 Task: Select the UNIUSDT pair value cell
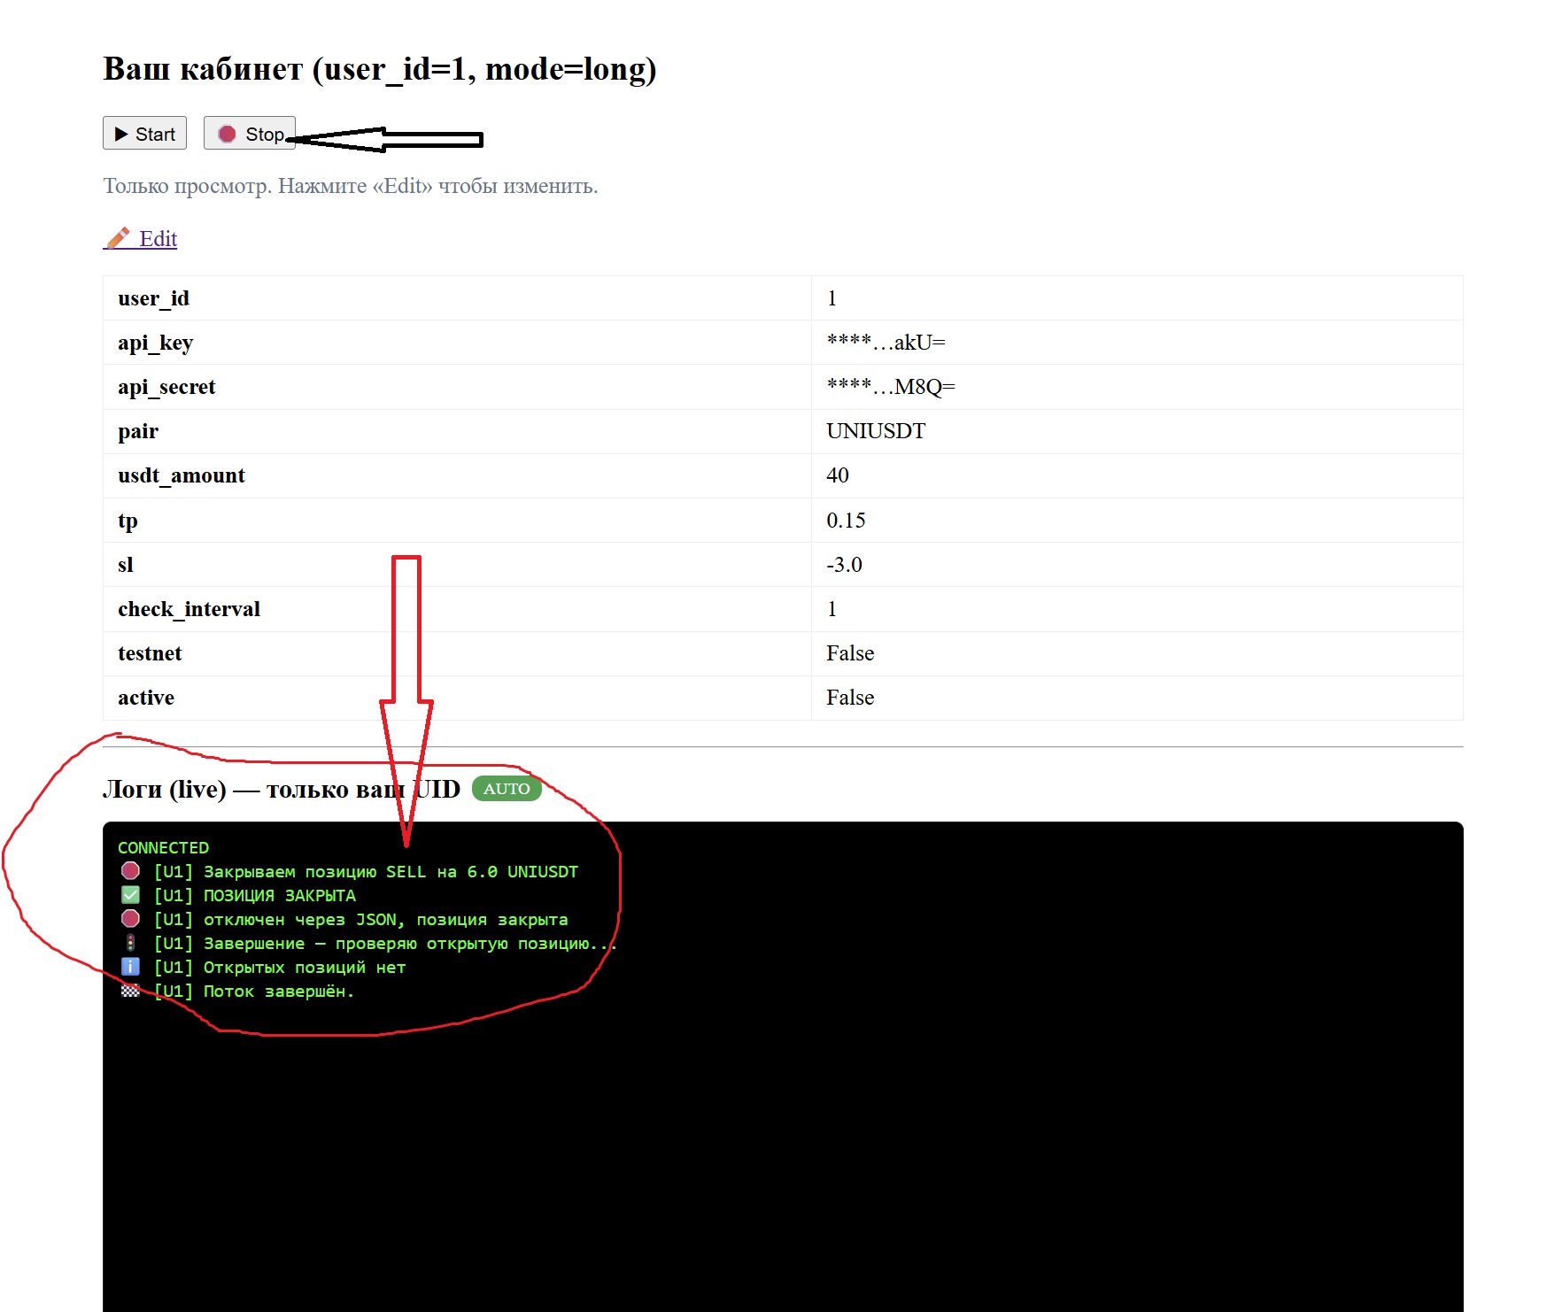tap(875, 431)
